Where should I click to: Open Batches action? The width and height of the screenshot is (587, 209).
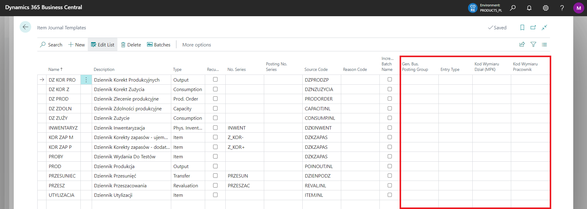tap(159, 45)
